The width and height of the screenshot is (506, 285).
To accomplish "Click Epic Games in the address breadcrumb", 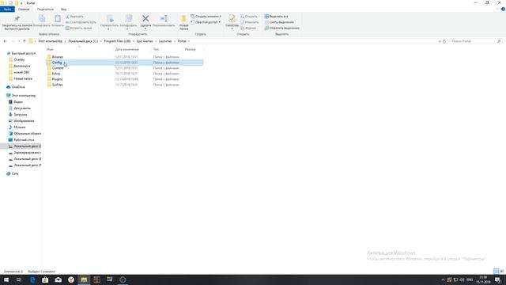I will (x=145, y=41).
